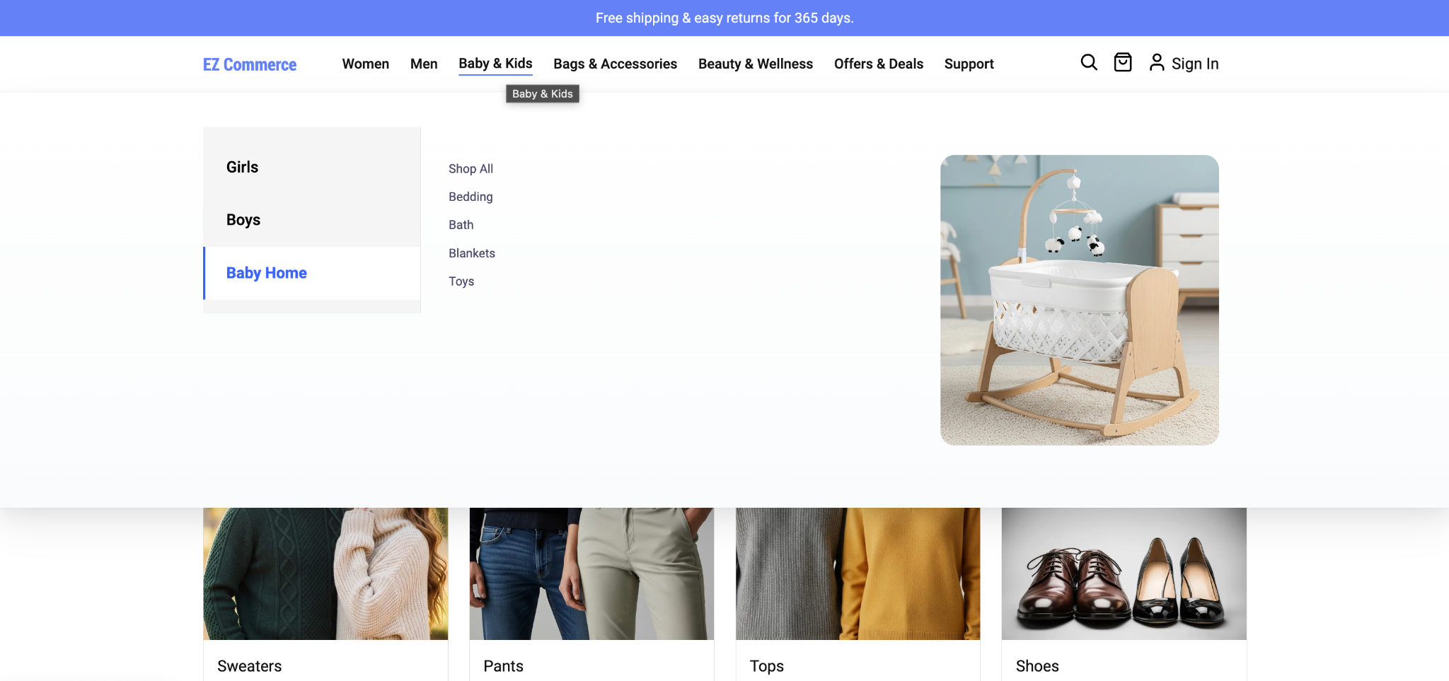Viewport: 1449px width, 681px height.
Task: Select the Boys category
Action: click(243, 219)
